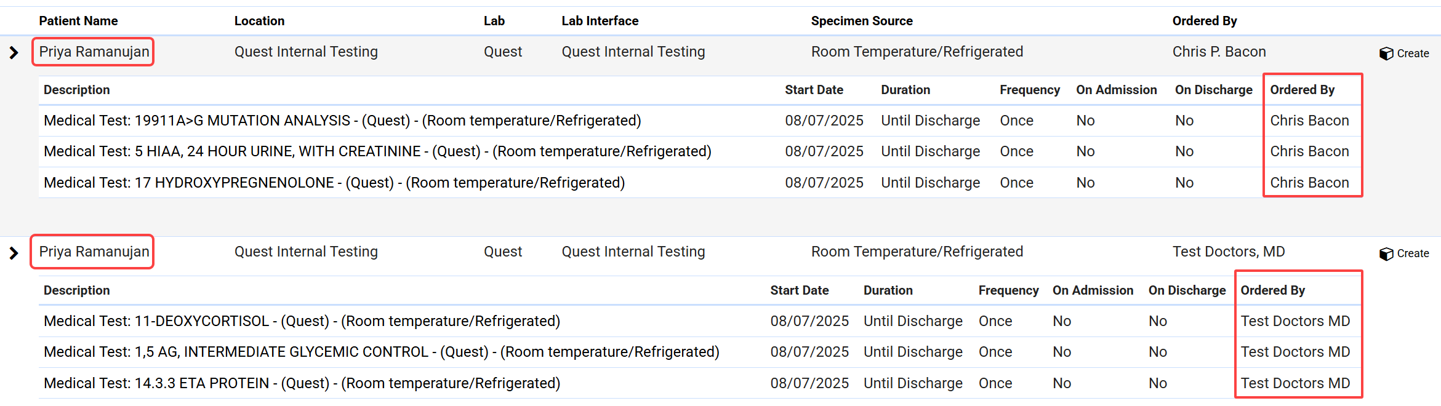Click the Create box icon for Test Doctors order
The height and width of the screenshot is (406, 1441).
1386,253
